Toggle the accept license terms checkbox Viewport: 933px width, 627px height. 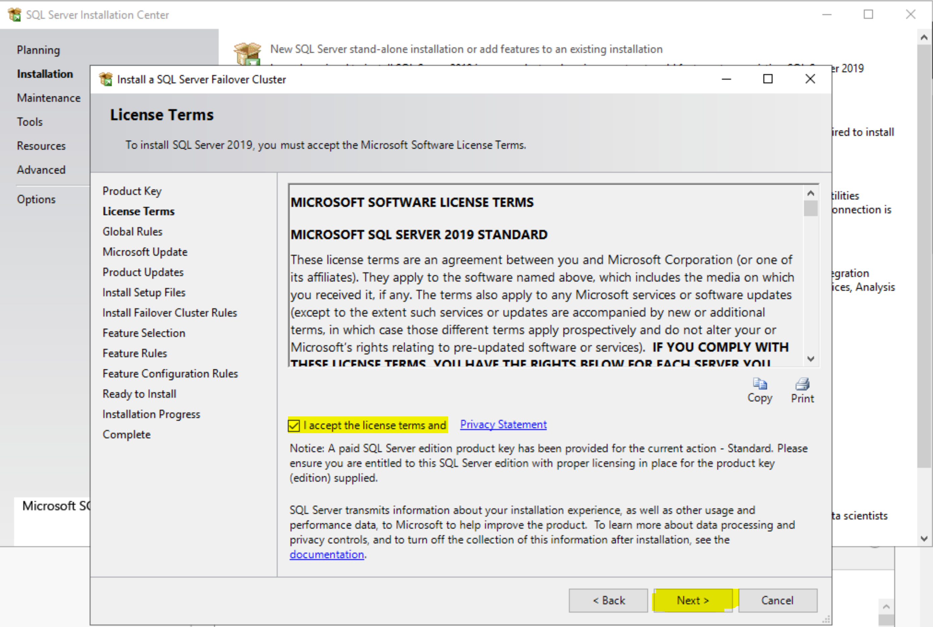pyautogui.click(x=294, y=425)
